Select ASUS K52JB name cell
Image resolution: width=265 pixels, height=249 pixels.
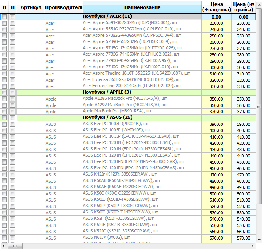pos(142,225)
